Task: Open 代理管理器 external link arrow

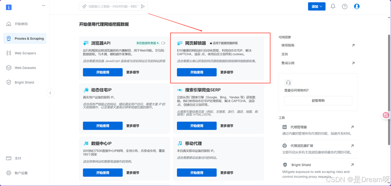Action: click(x=352, y=127)
